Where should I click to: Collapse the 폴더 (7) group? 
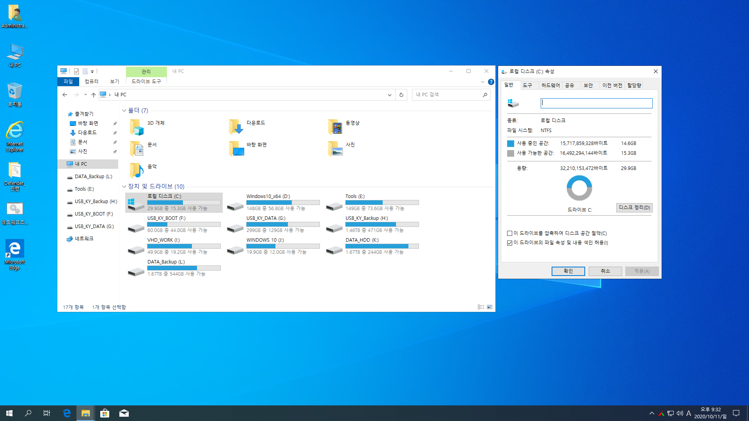click(x=124, y=111)
